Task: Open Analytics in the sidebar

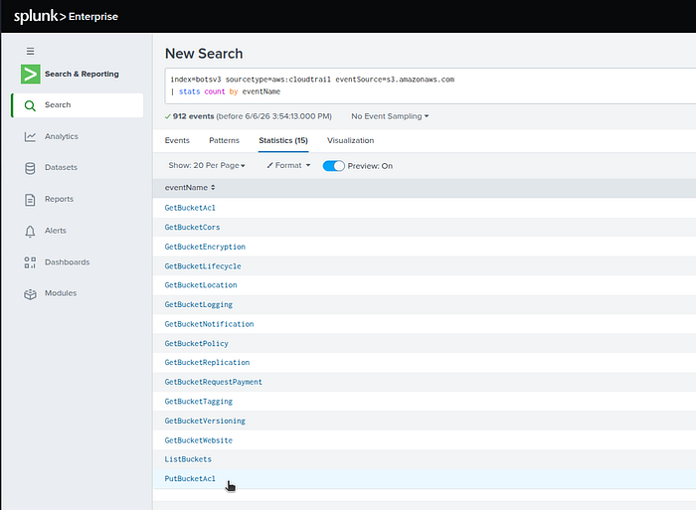Action: (x=62, y=137)
